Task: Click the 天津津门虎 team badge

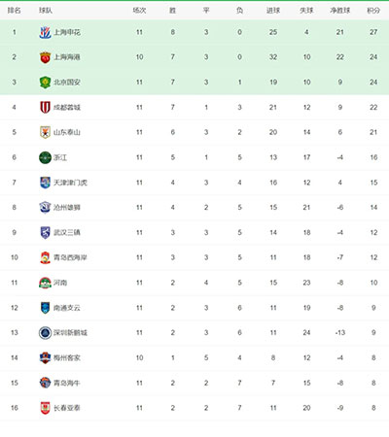Action: click(45, 183)
